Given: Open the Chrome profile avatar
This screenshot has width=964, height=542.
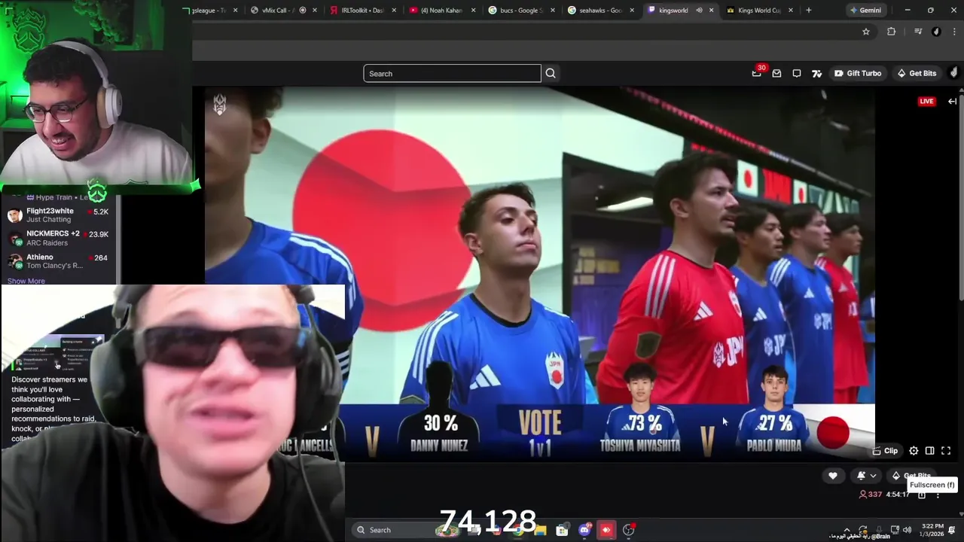Looking at the screenshot, I should click(x=936, y=32).
